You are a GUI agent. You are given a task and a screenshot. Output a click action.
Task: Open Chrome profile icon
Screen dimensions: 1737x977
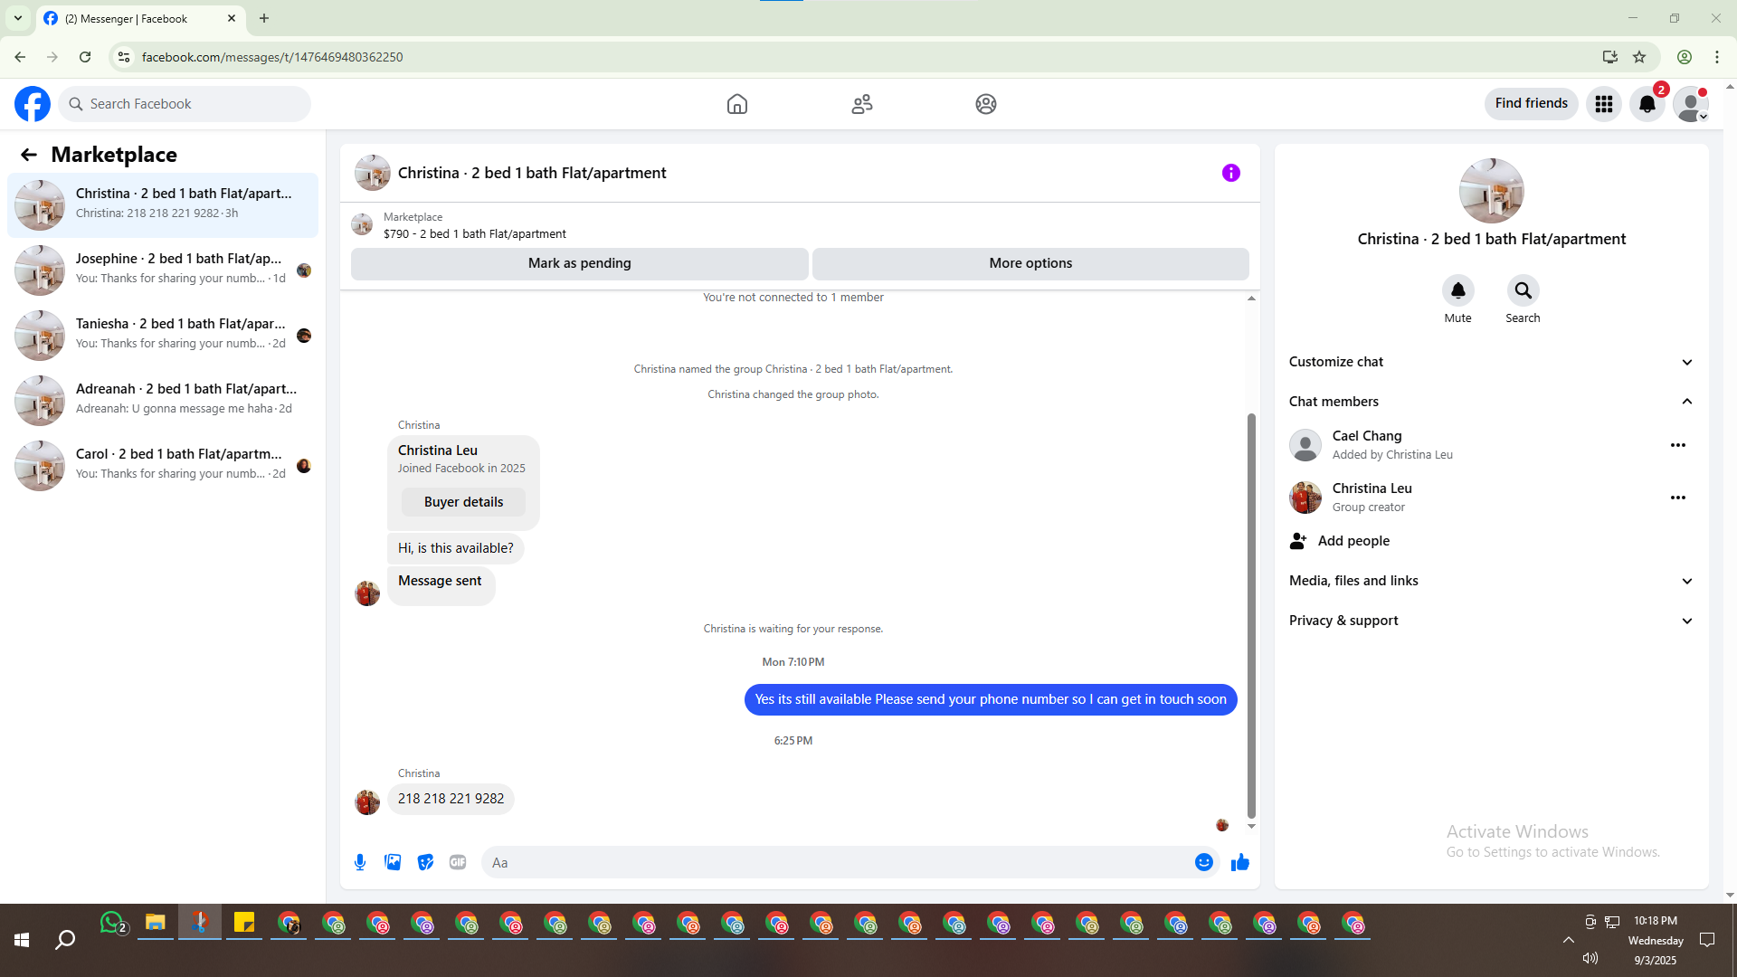[x=1685, y=57]
